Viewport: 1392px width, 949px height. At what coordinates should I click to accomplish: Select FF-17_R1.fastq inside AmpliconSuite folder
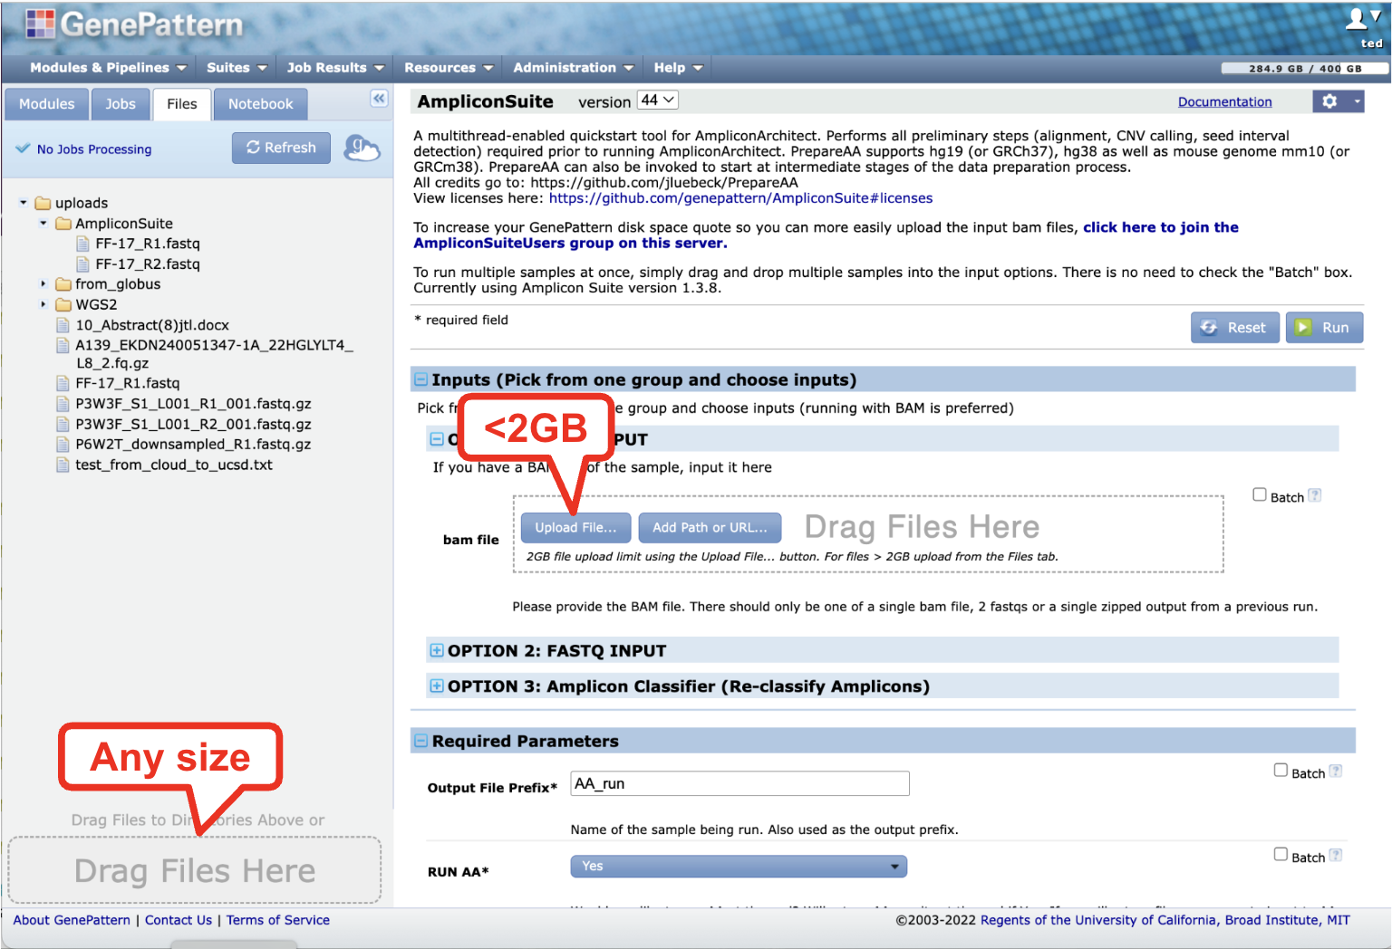pos(148,244)
